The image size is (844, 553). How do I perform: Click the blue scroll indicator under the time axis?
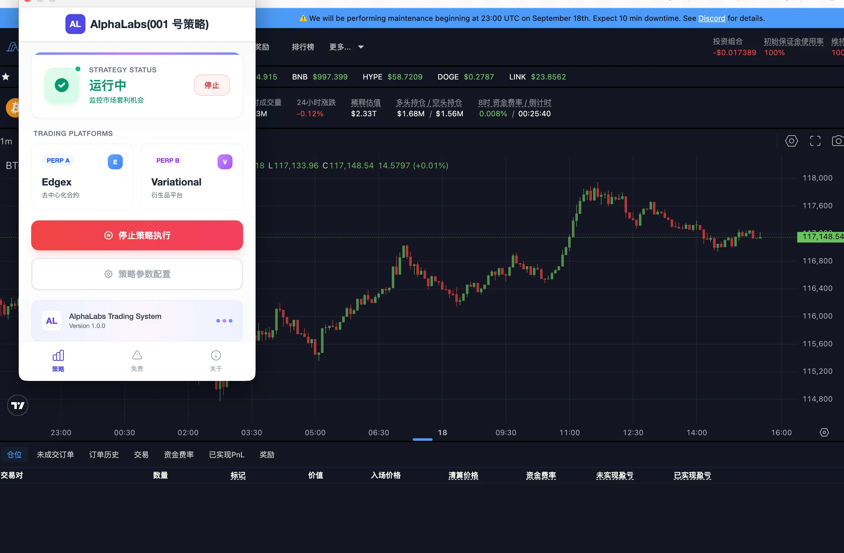422,439
